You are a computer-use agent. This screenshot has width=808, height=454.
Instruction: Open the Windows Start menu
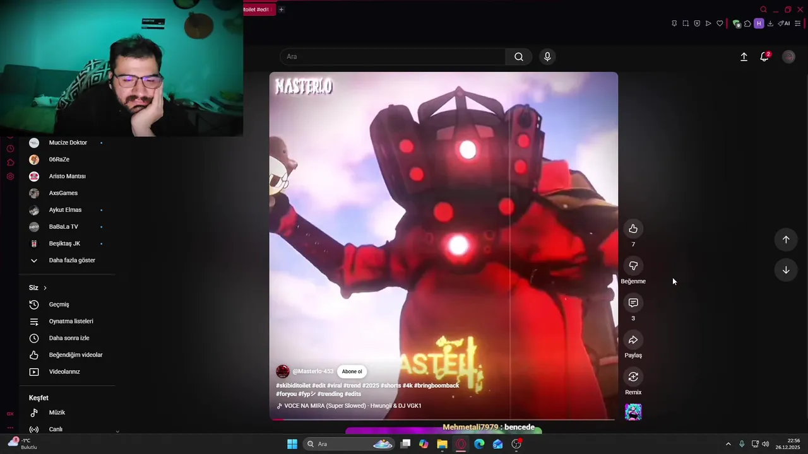[292, 444]
